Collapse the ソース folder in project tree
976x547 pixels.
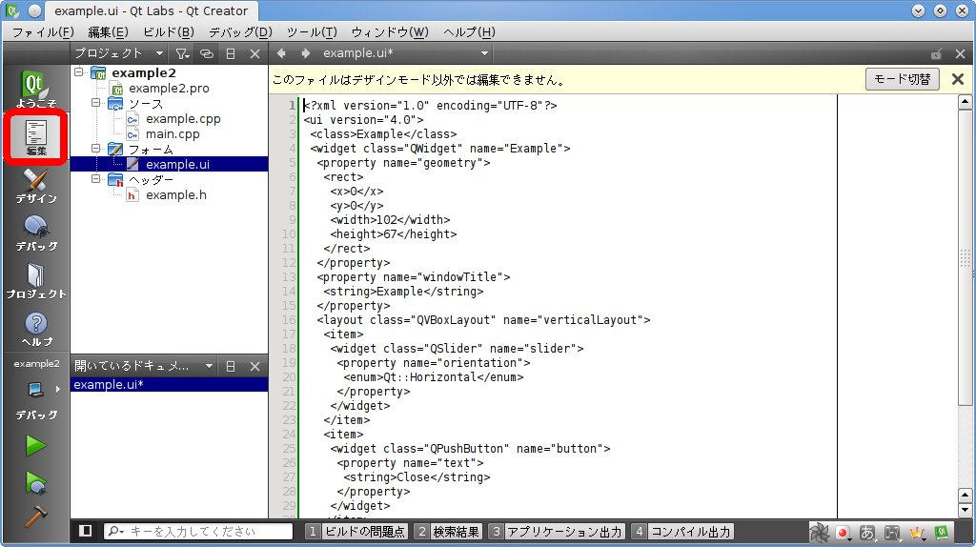pyautogui.click(x=96, y=103)
